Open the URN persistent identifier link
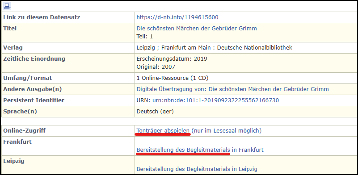The height and width of the screenshot is (175, 358). click(216, 100)
